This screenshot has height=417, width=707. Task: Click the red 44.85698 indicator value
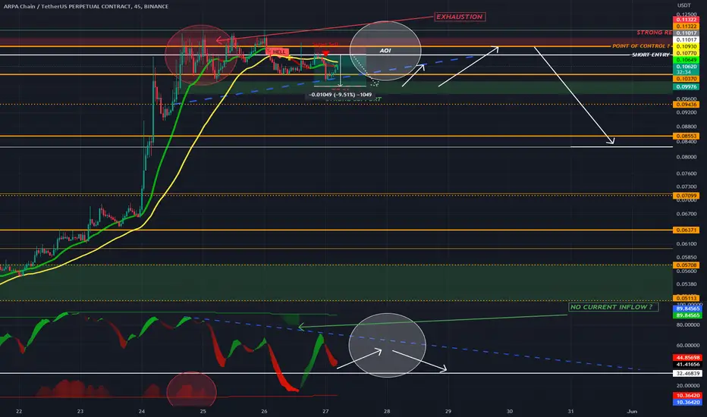[687, 358]
